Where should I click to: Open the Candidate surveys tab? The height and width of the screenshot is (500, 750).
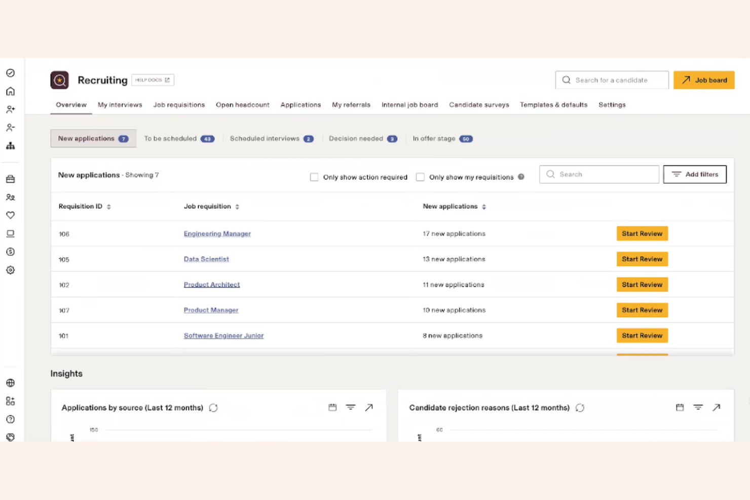478,105
